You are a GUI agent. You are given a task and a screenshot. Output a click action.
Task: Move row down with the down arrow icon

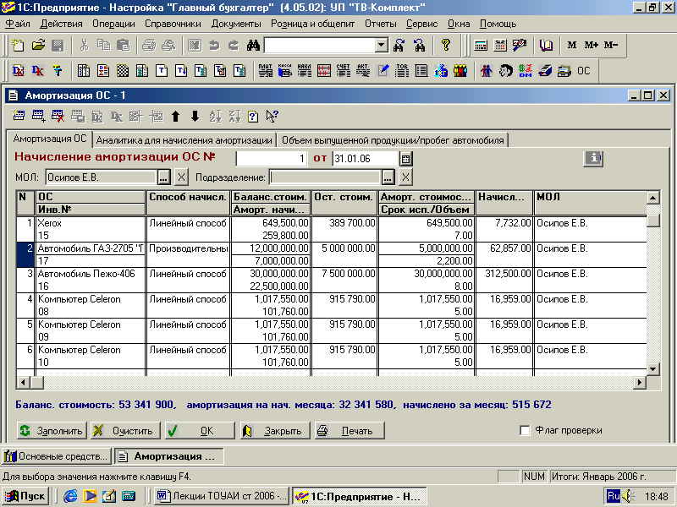click(x=195, y=116)
